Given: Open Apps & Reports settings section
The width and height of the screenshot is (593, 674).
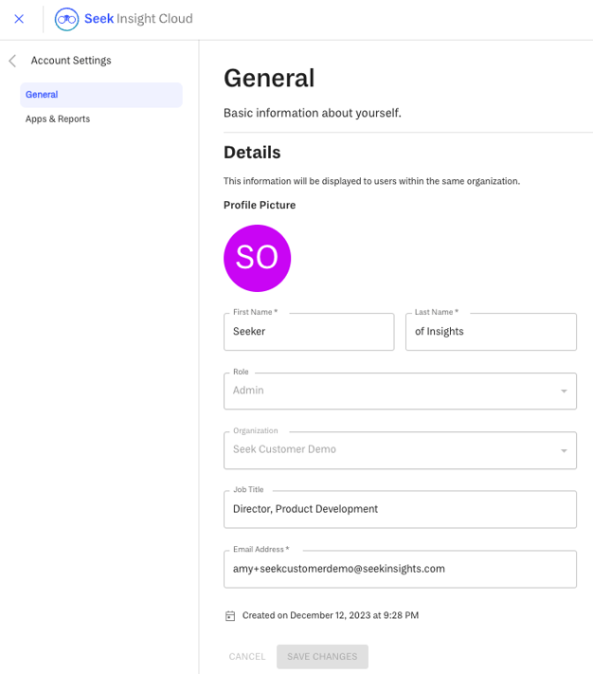Looking at the screenshot, I should point(58,119).
